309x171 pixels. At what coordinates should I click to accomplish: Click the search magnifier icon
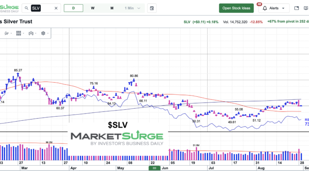click(26, 8)
